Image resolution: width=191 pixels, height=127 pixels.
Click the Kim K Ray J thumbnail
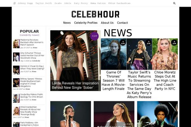[x=16, y=70]
